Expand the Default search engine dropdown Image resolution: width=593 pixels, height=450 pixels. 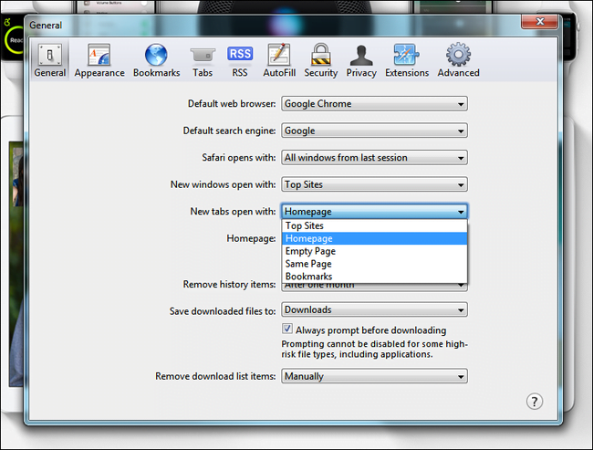(x=374, y=131)
